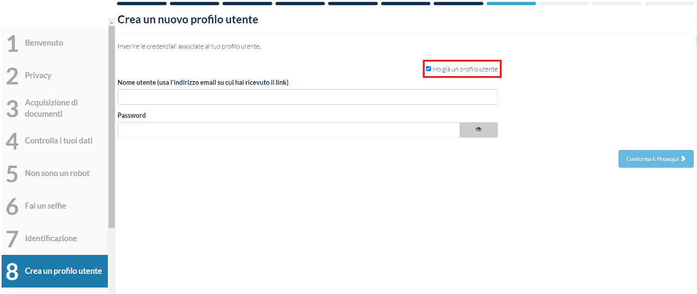The width and height of the screenshot is (697, 294).
Task: Click the first progress bar segment
Action: point(142,3)
